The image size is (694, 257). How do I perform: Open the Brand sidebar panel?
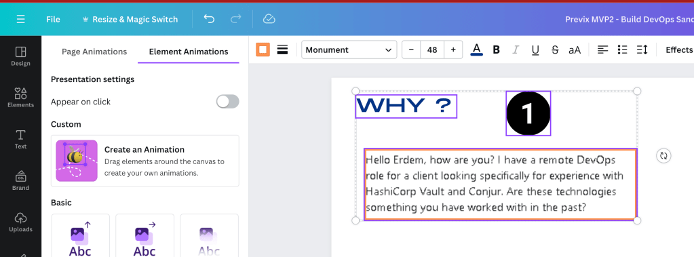(20, 180)
